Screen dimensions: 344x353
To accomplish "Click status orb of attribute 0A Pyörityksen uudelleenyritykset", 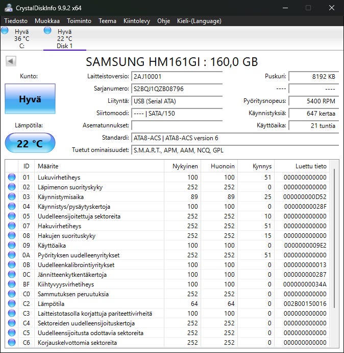I will tap(12, 255).
